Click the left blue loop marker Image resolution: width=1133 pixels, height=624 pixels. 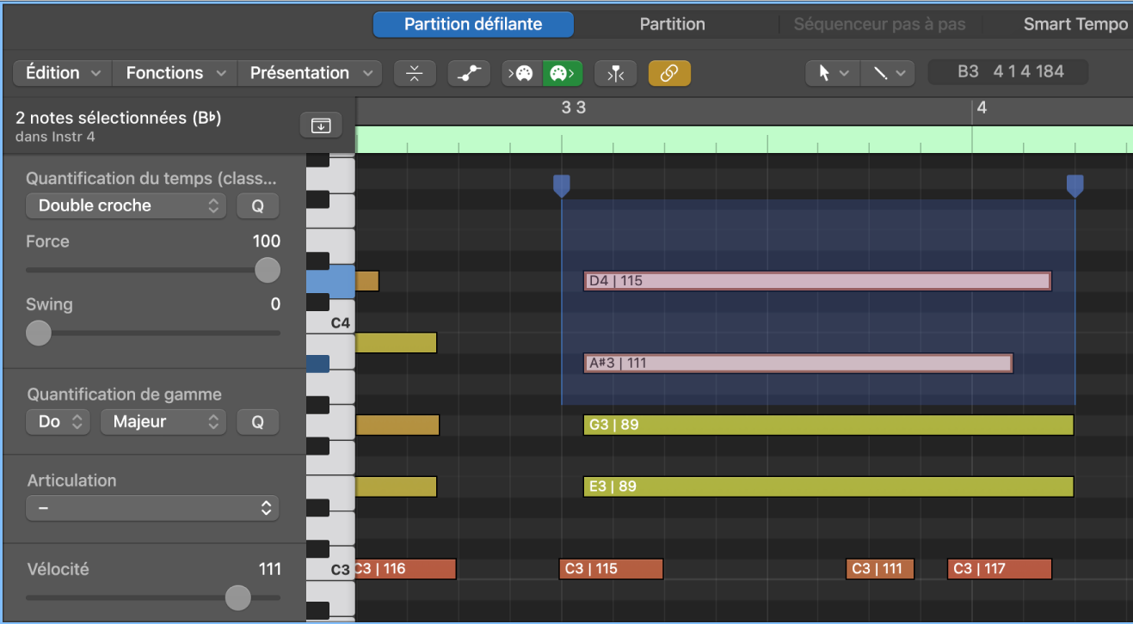(x=561, y=186)
